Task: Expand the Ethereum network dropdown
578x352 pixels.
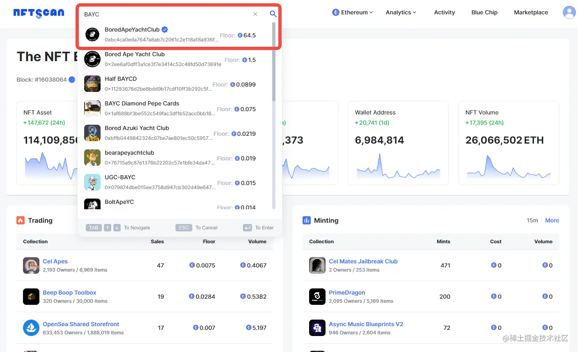Action: click(x=352, y=12)
